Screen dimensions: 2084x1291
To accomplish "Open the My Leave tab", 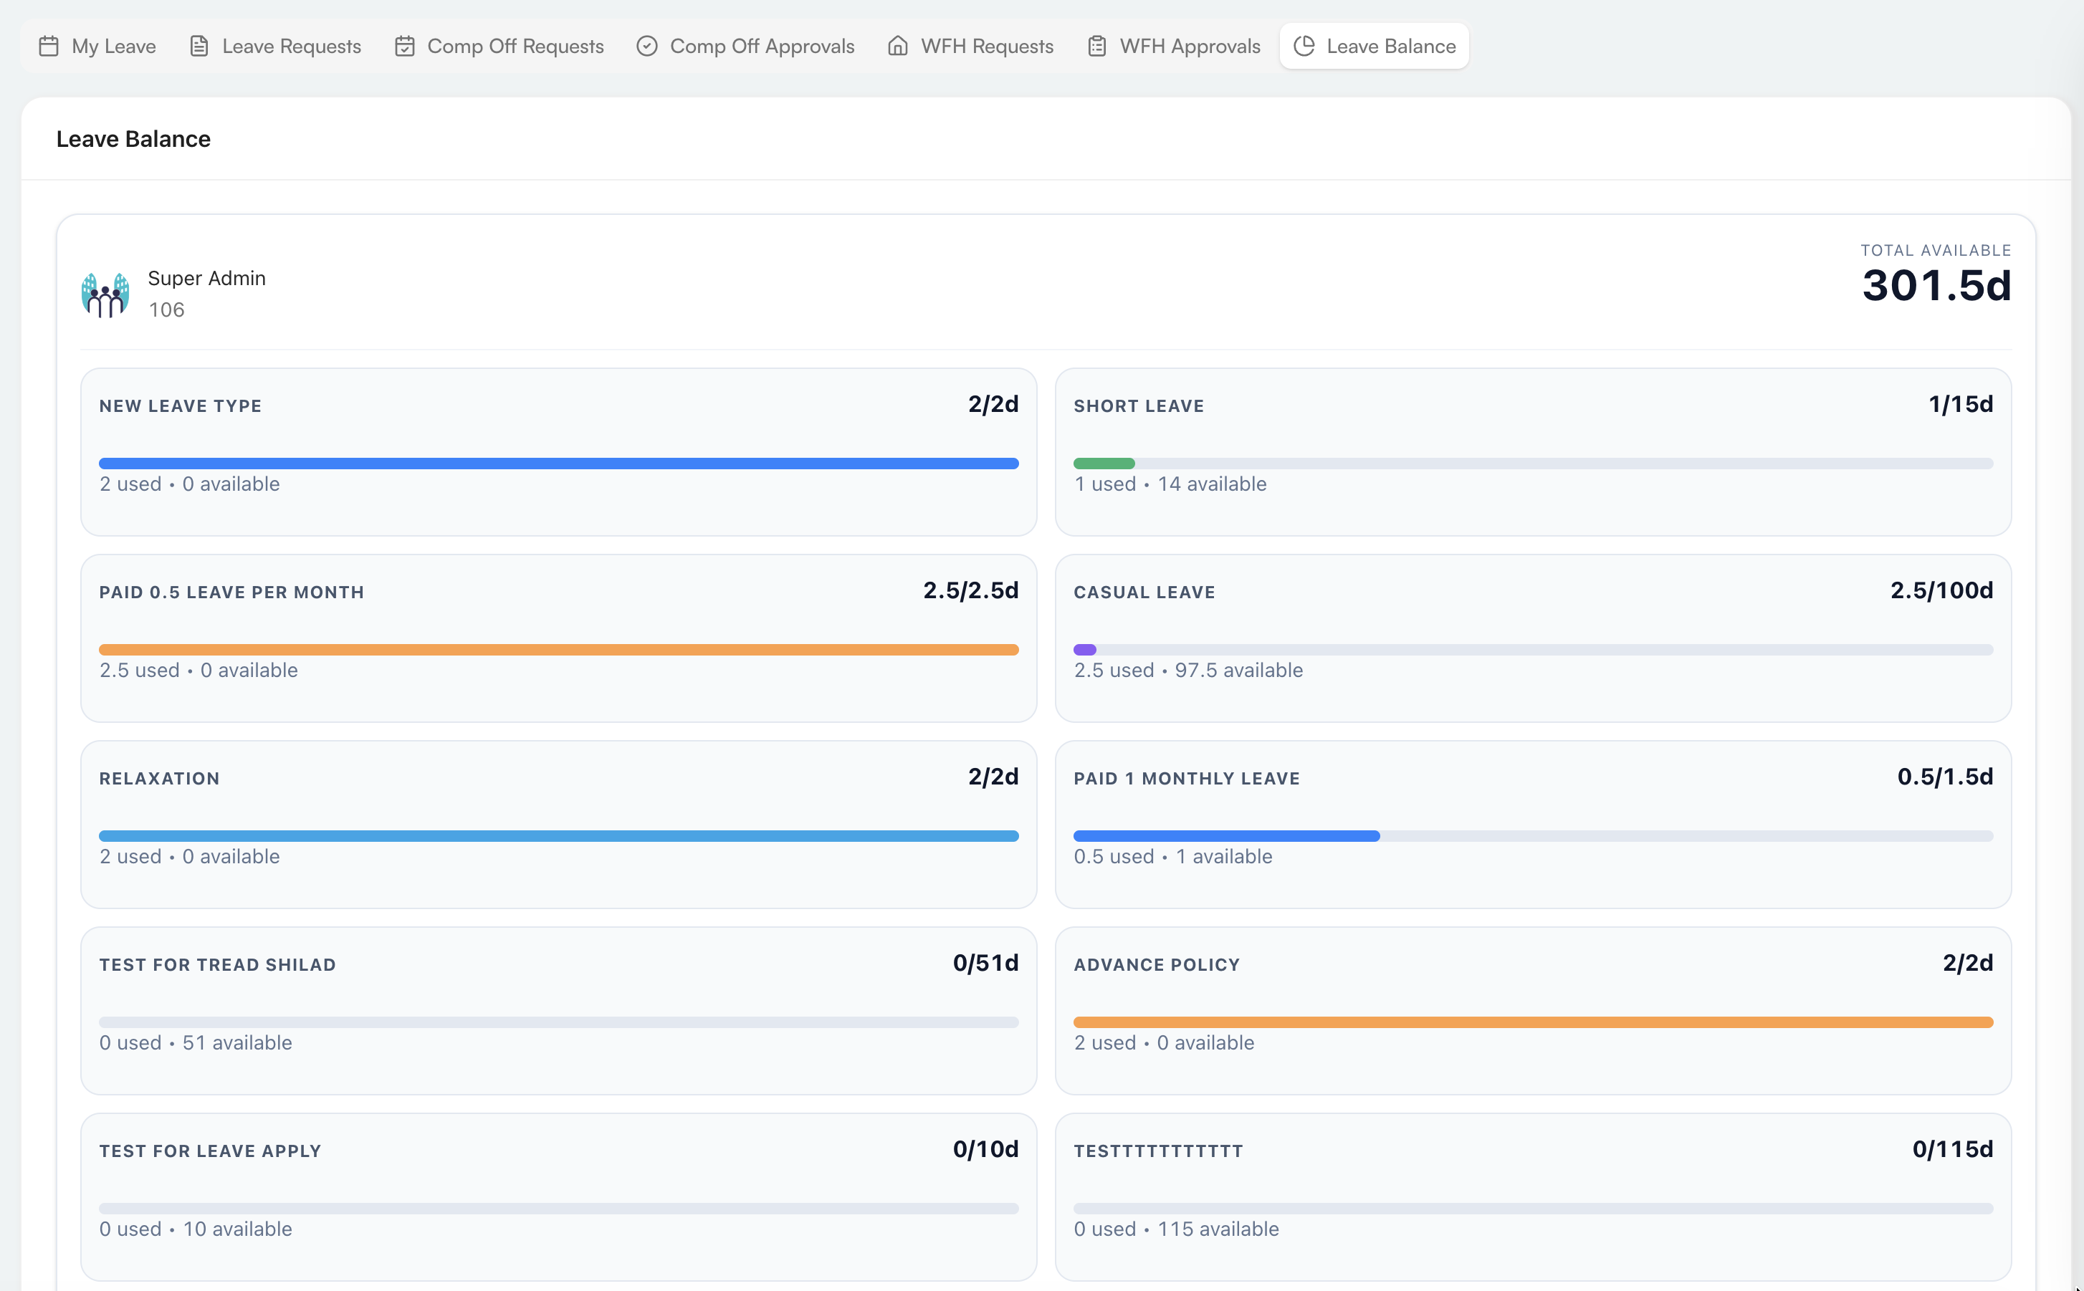I will (97, 46).
